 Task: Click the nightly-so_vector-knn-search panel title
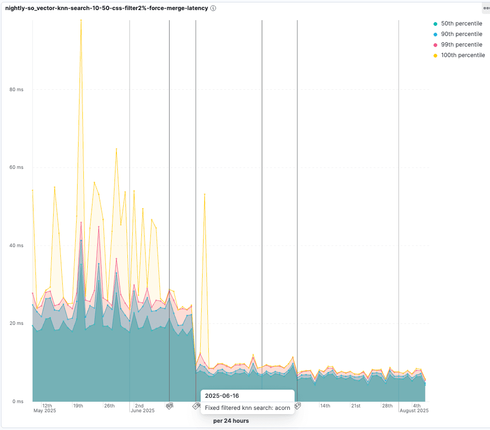tap(106, 8)
